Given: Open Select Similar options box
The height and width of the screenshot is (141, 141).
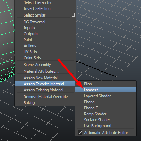Looking at the screenshot, I should (x=73, y=15).
